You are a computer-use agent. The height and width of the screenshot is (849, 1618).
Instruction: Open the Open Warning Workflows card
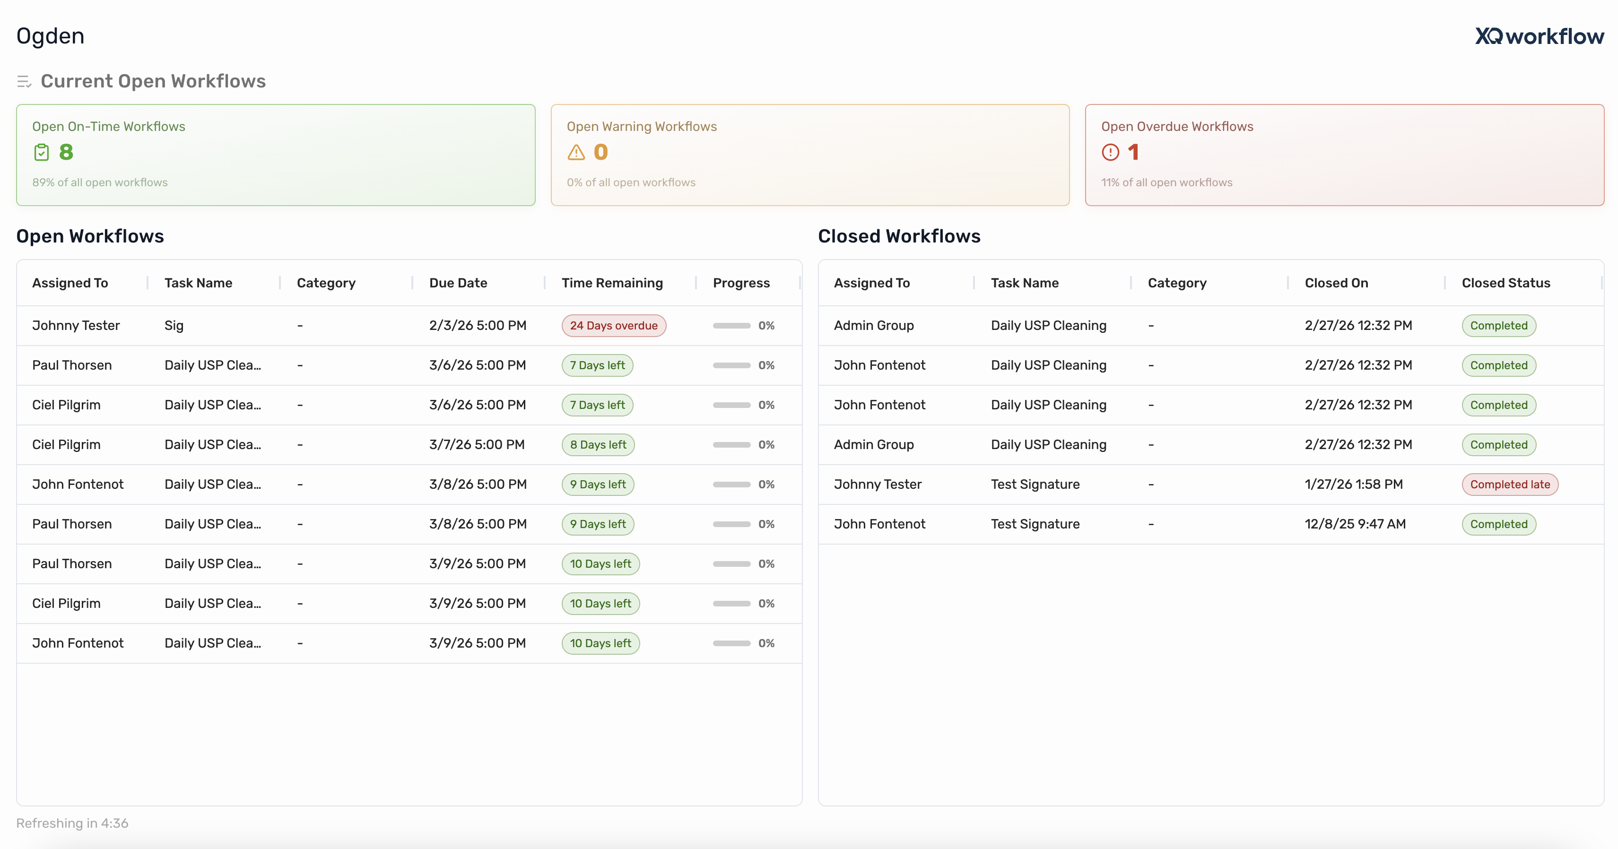(810, 155)
